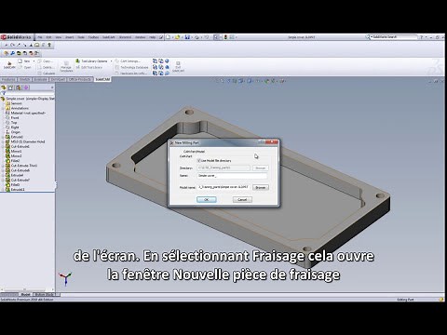The image size is (447, 335).
Task: Click Exit SolidCAM button
Action: point(178,67)
